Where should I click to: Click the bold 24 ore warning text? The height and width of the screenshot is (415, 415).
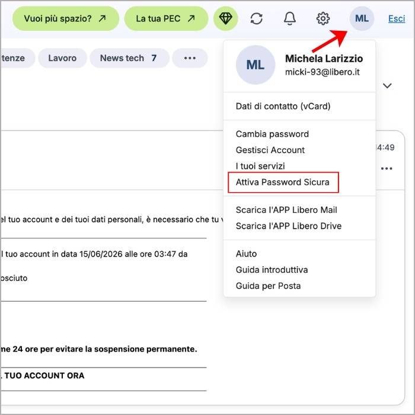tap(99, 349)
